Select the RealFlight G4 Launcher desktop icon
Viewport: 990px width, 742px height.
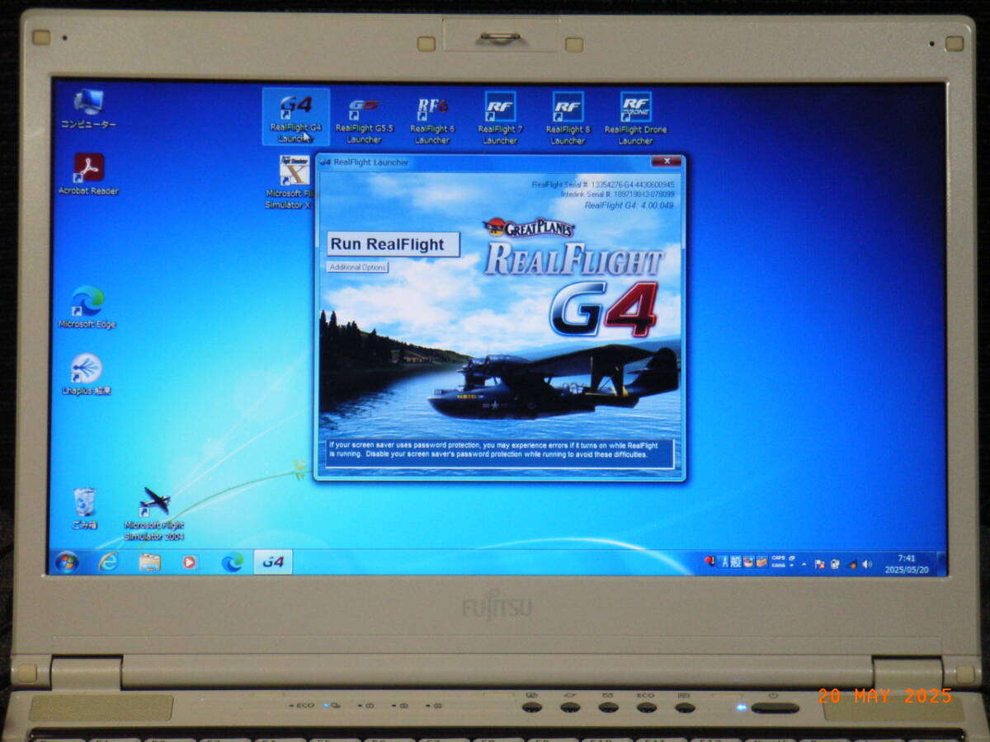295,117
